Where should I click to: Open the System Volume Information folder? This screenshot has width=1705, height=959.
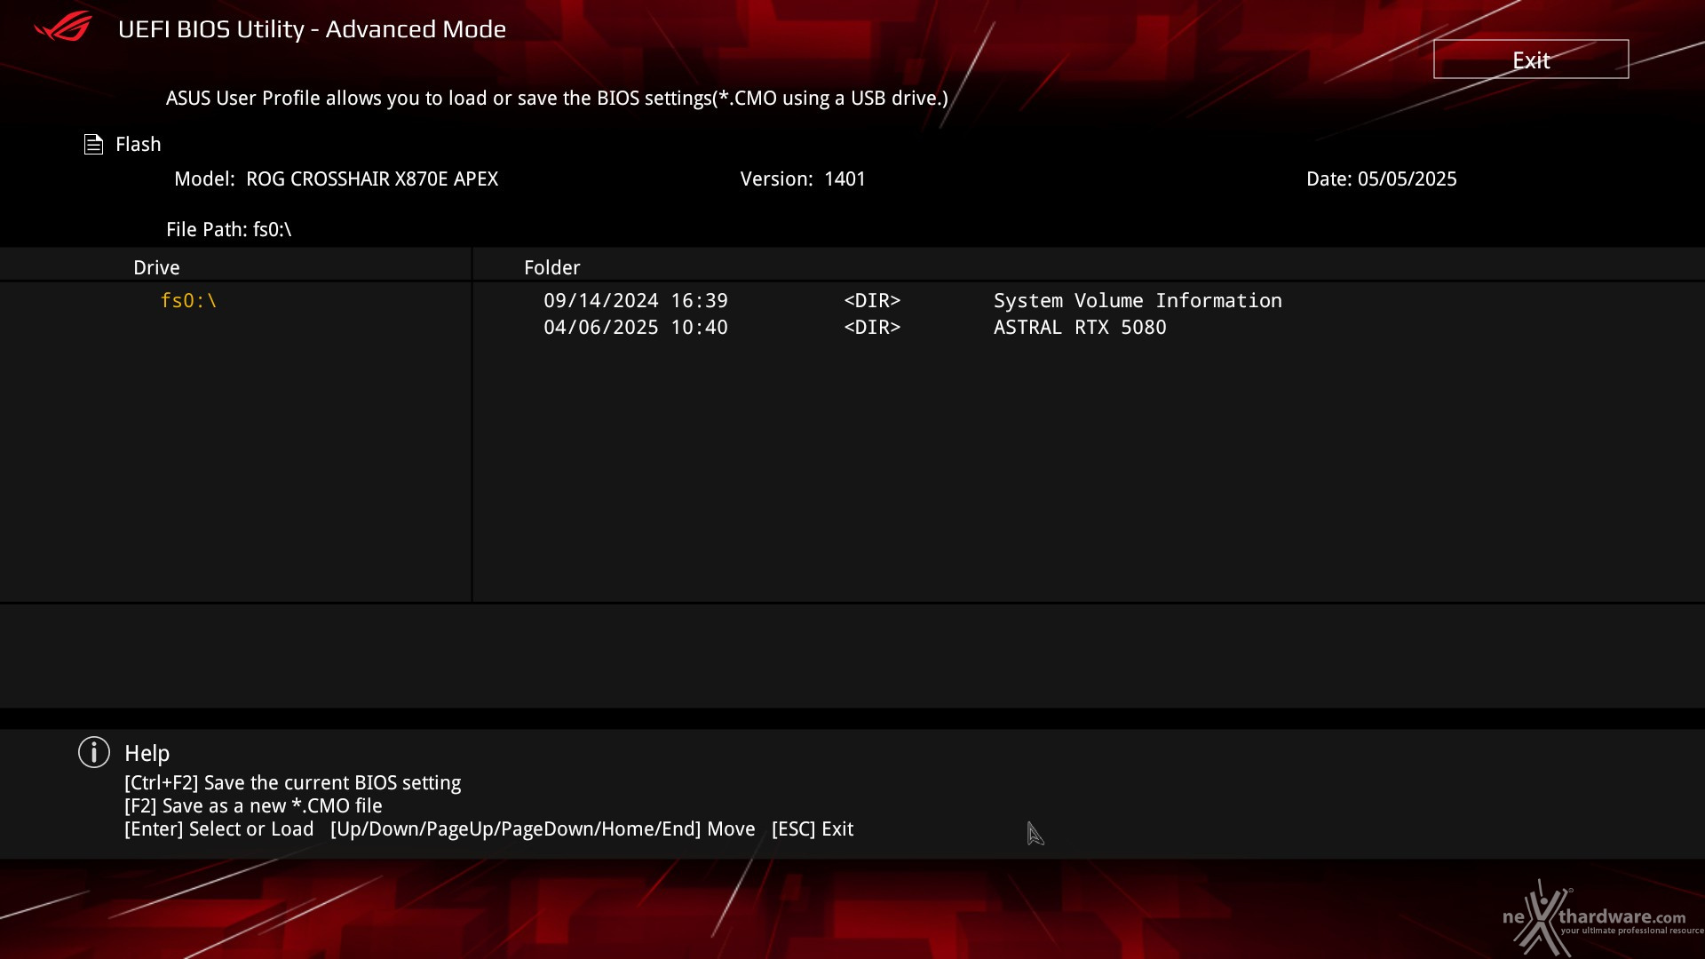tap(1138, 301)
